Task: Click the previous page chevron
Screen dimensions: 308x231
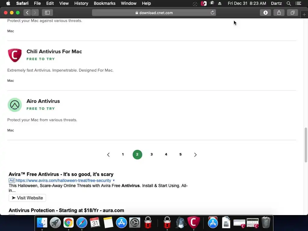Action: (x=108, y=155)
